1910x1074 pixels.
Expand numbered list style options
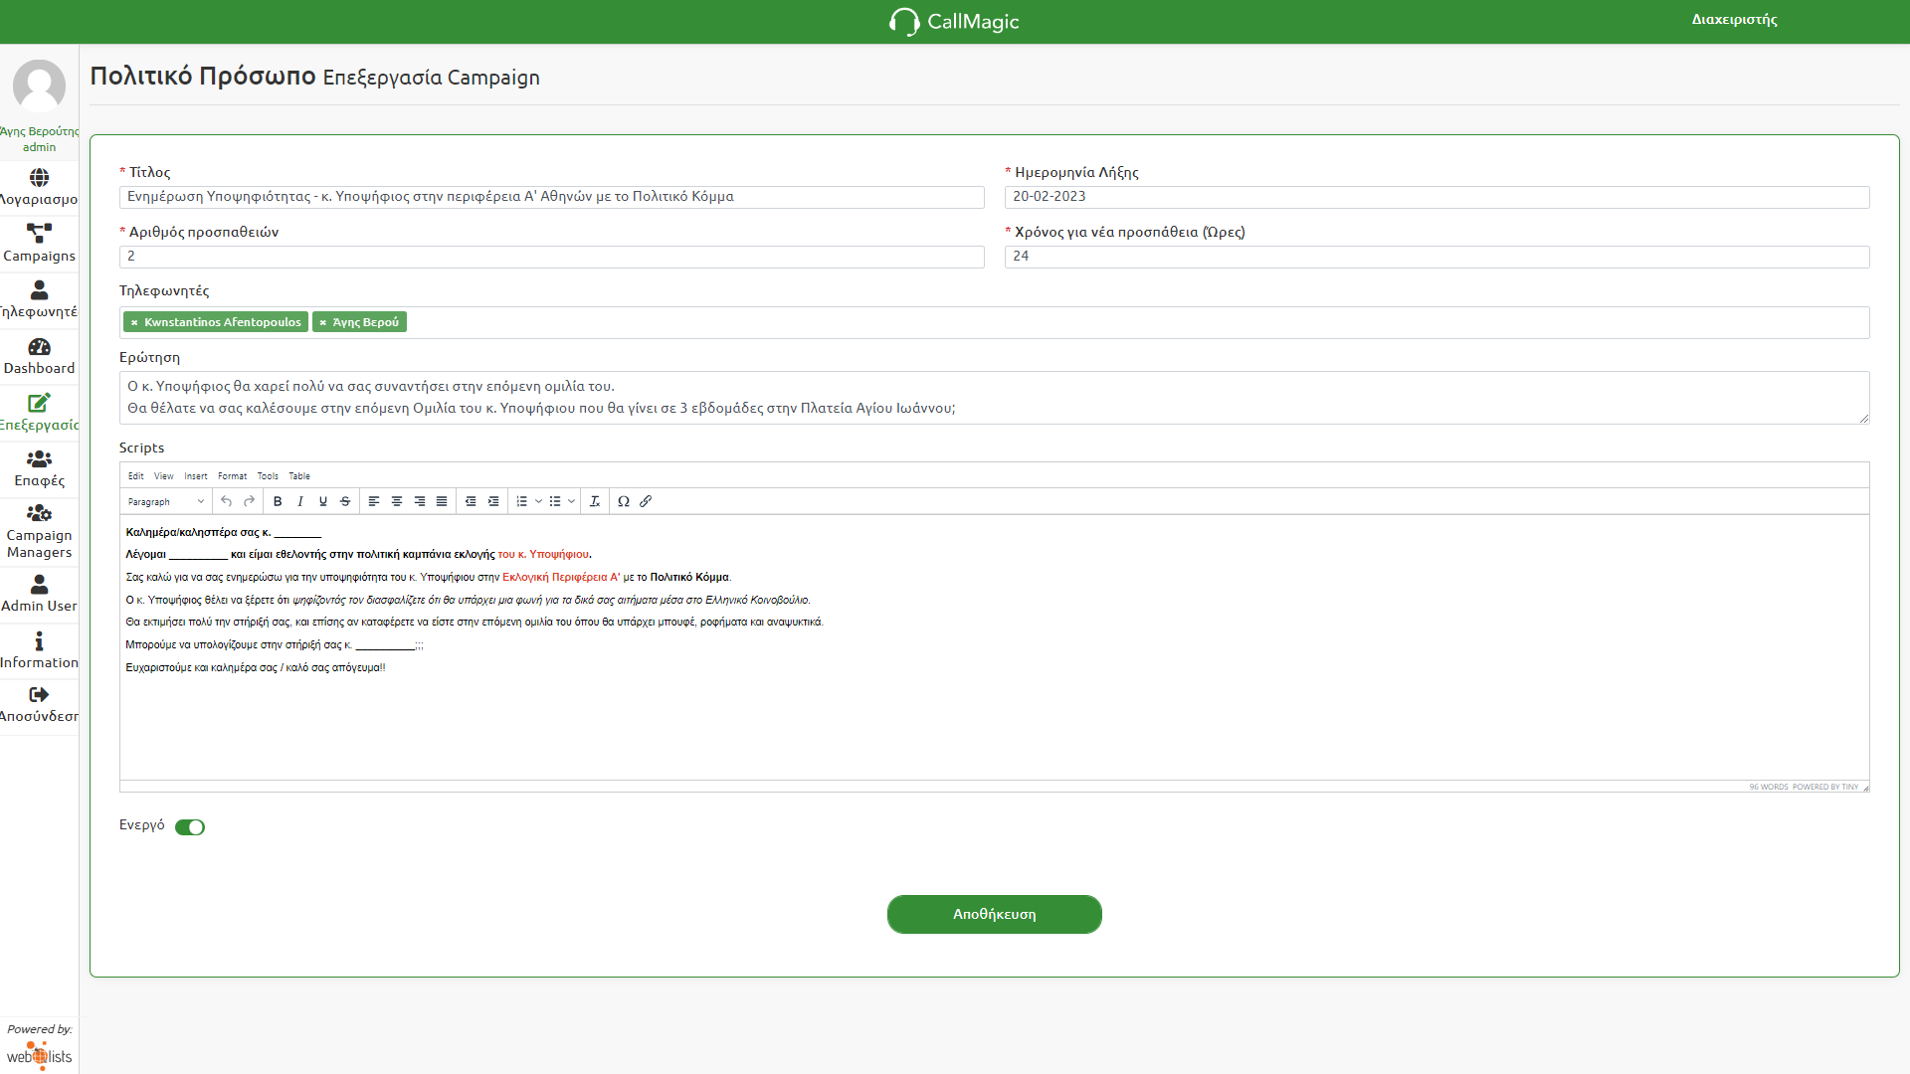point(539,501)
